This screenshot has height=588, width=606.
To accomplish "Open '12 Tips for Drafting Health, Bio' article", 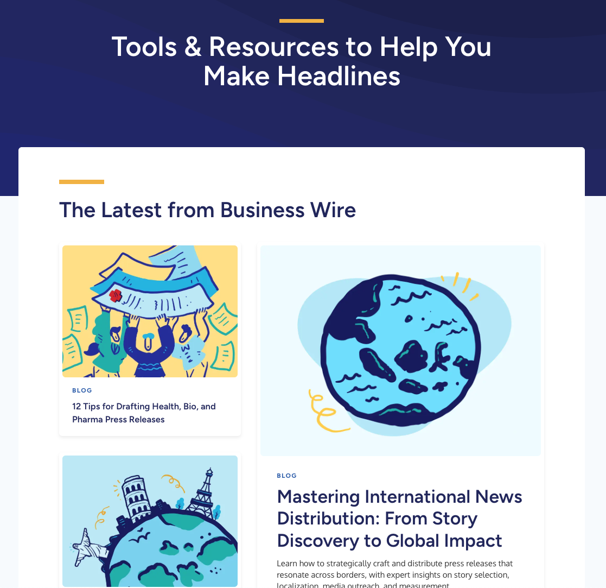I will coord(144,413).
